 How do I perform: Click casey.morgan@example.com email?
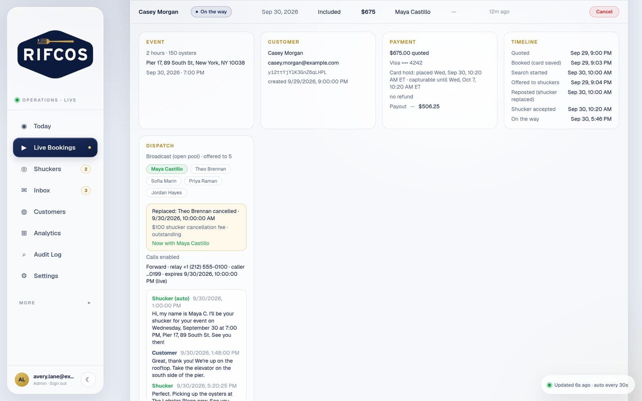303,63
